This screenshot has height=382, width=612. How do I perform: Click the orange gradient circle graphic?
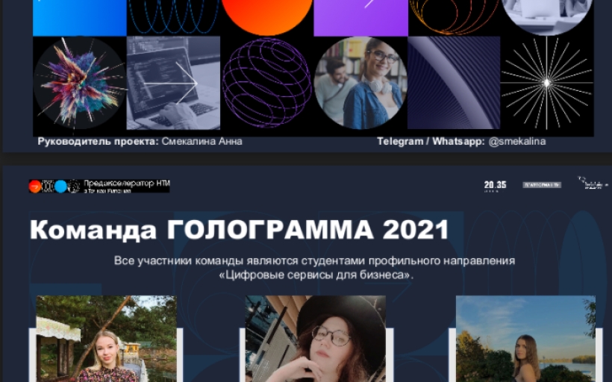(267, 18)
